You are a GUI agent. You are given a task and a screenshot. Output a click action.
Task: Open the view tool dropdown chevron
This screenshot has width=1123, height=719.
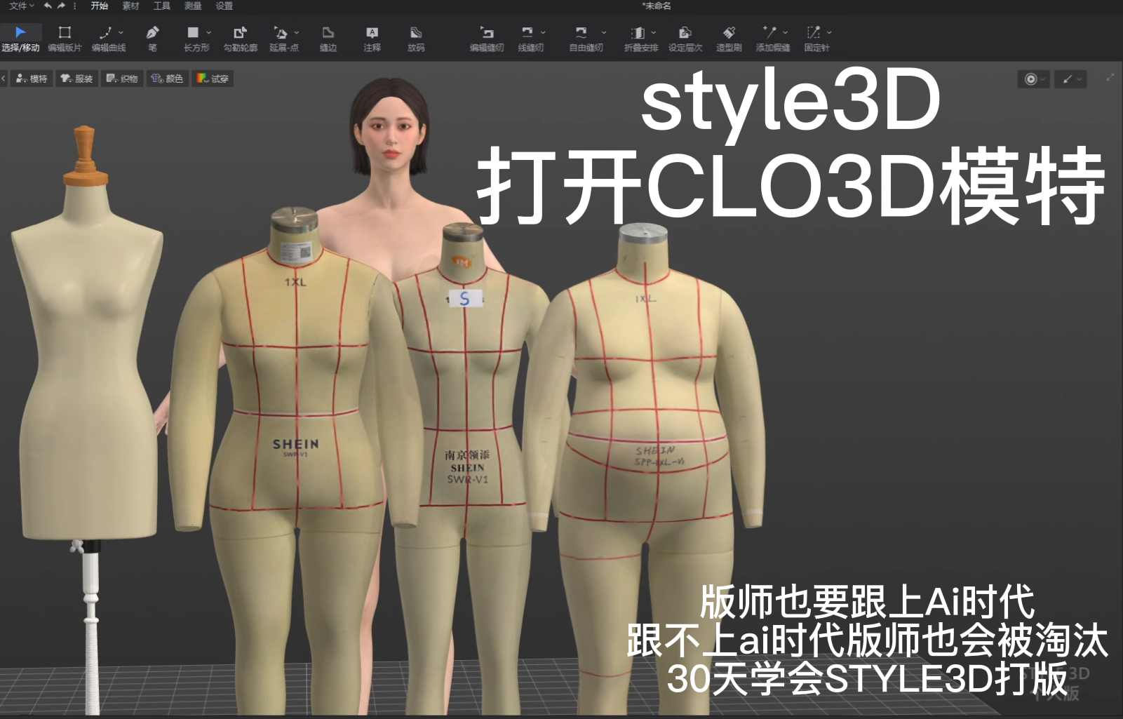(1080, 79)
